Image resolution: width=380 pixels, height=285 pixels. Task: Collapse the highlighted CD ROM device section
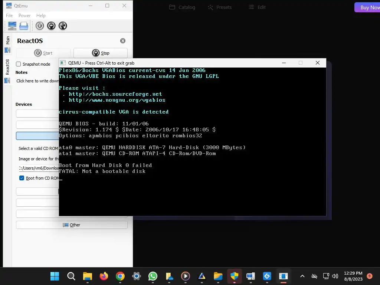37,136
